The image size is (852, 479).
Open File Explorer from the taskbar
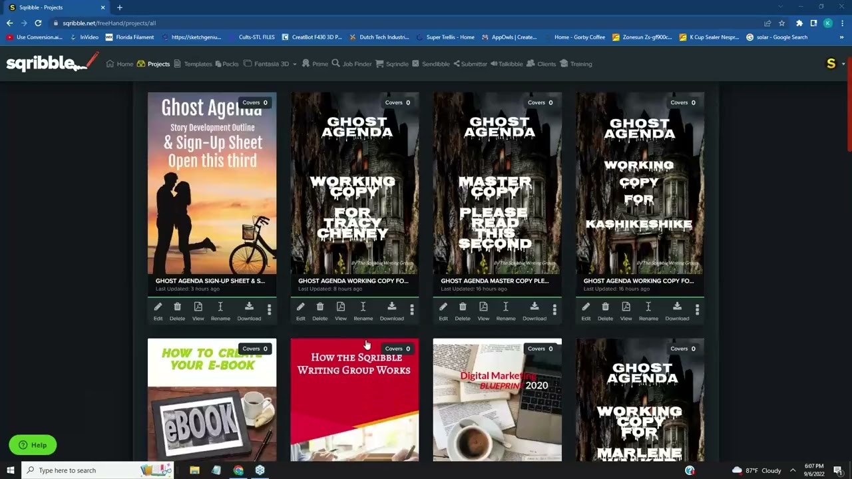(194, 470)
